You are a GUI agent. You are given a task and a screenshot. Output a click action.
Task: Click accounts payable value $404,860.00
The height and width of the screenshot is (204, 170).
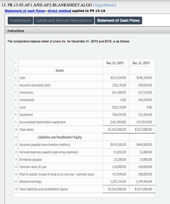coord(144,144)
